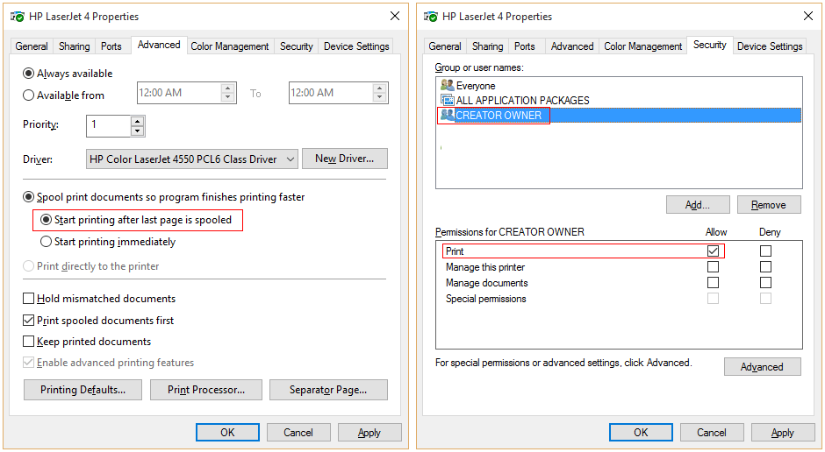
Task: Click printer icon in left window title bar
Action: click(18, 17)
